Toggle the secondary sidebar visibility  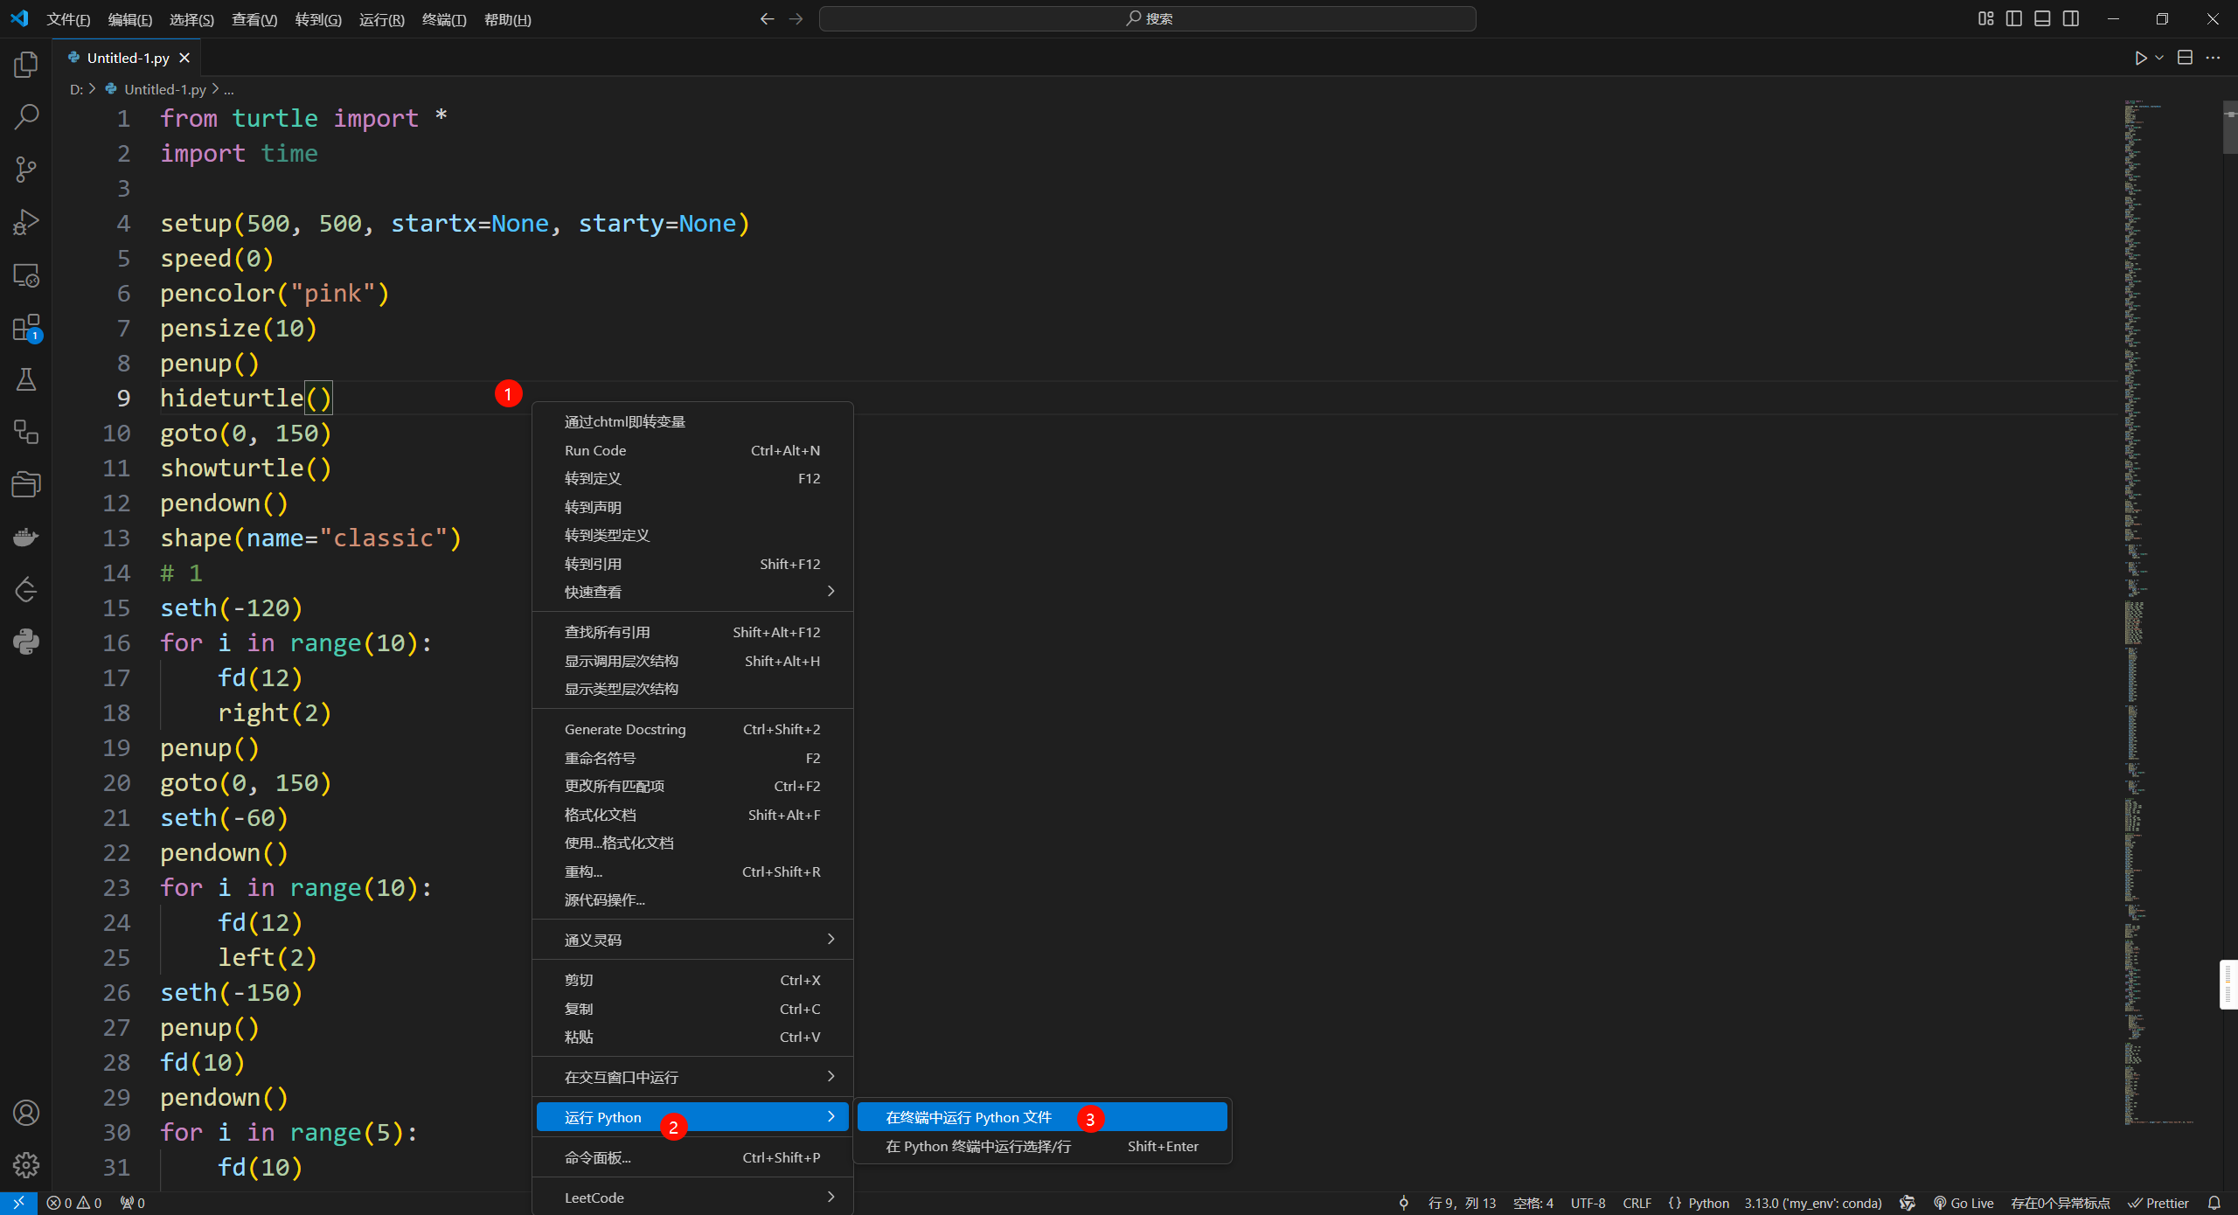2071,18
